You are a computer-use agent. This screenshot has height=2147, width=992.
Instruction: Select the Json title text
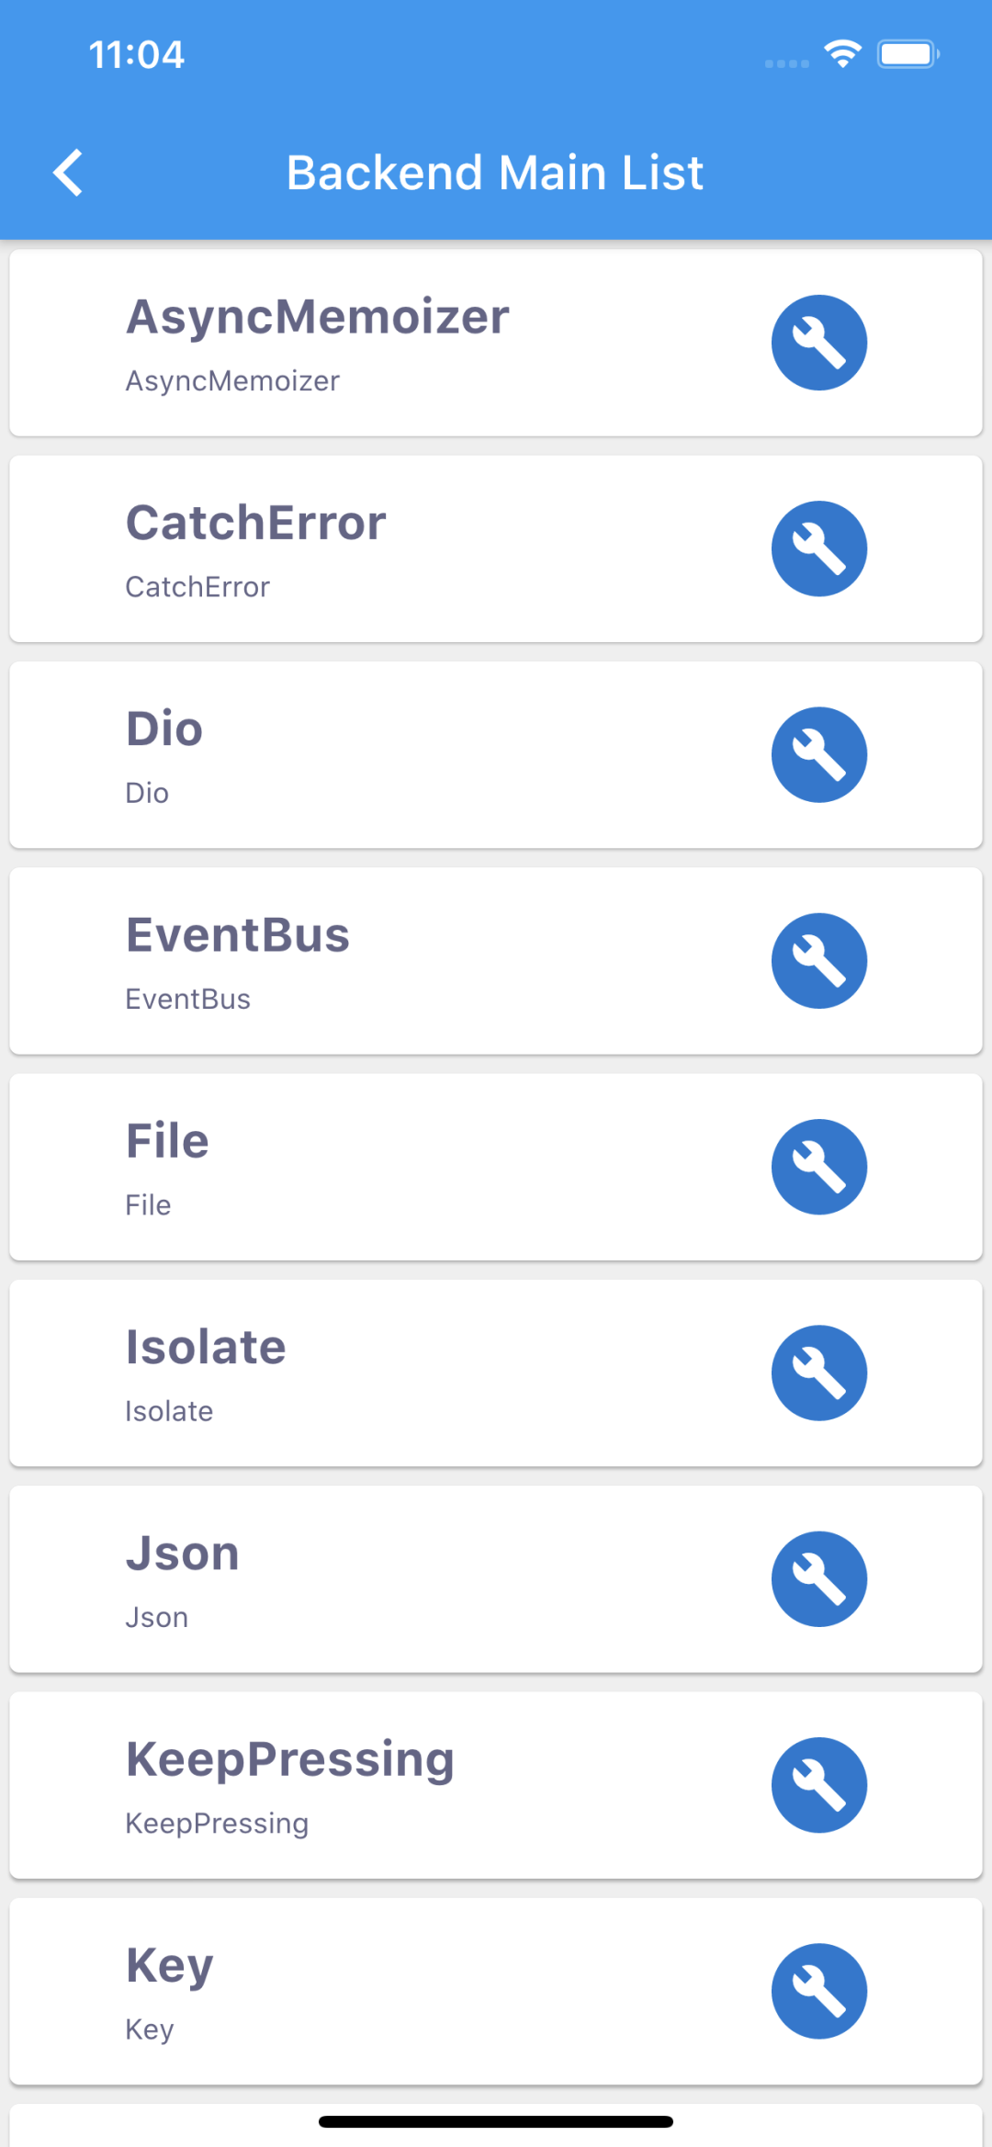(182, 1554)
